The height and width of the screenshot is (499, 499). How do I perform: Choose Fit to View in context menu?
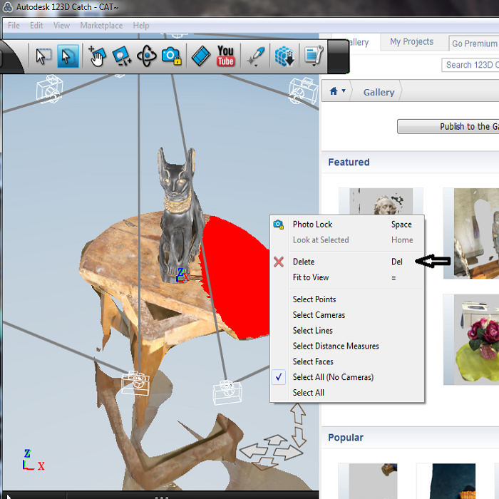click(347, 277)
